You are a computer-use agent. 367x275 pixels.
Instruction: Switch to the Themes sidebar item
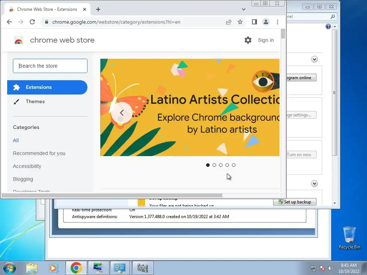[35, 101]
